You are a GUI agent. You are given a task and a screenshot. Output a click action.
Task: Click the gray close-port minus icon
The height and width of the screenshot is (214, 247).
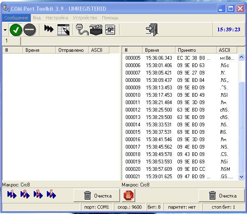(30, 30)
